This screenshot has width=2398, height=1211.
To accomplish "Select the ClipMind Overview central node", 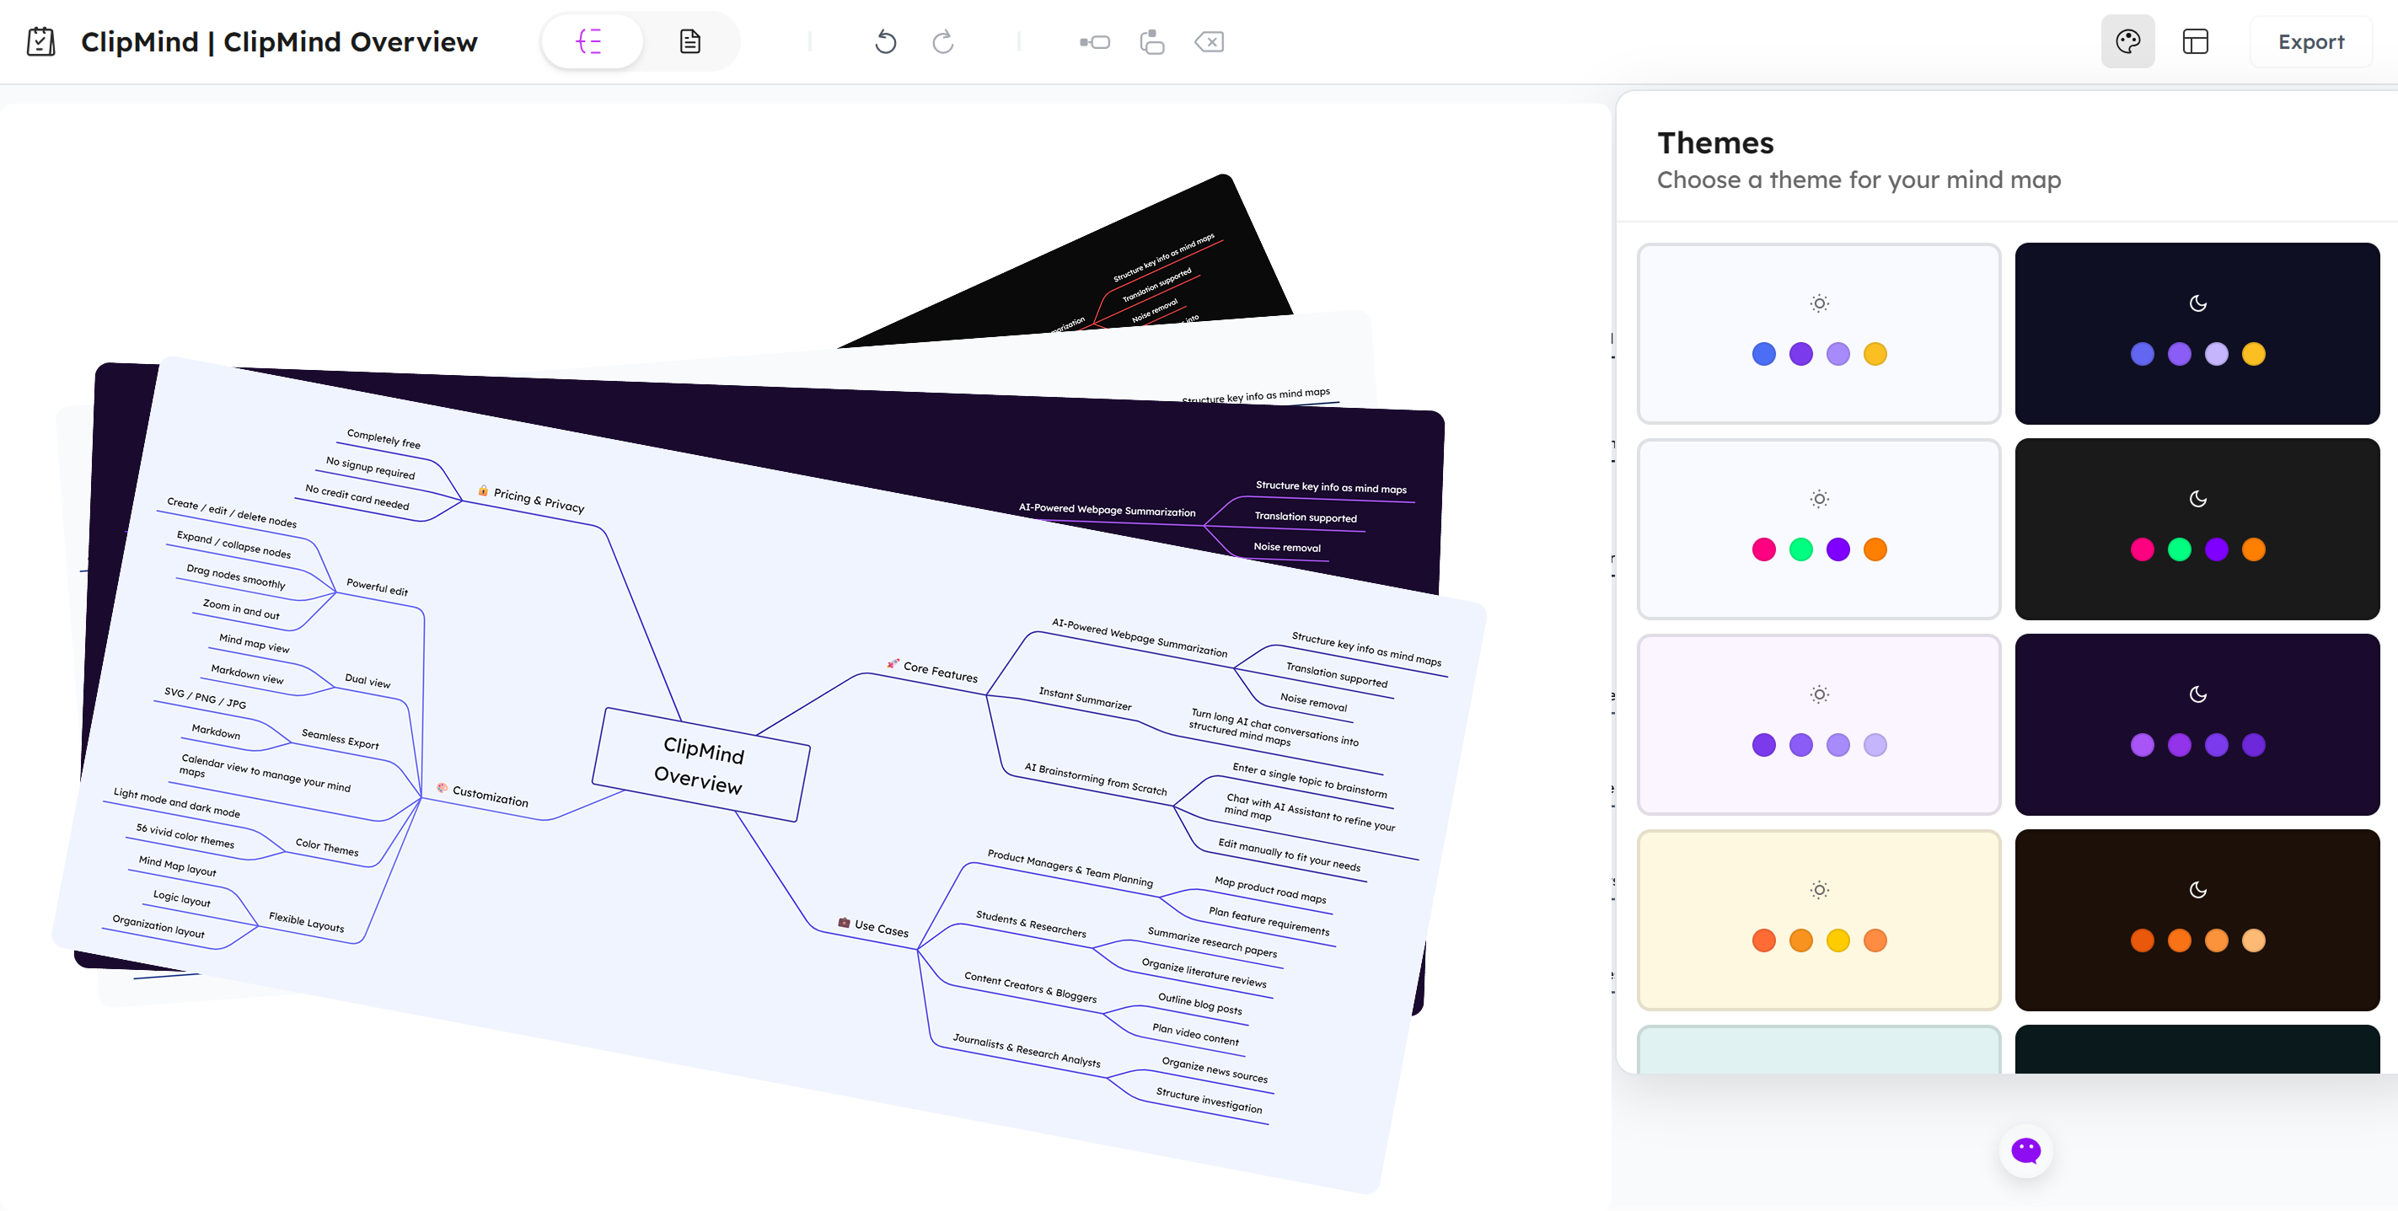I will coord(698,768).
